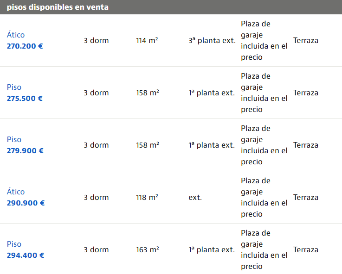The width and height of the screenshot is (342, 274).
Task: Click the 275.500 € price link
Action: [25, 99]
